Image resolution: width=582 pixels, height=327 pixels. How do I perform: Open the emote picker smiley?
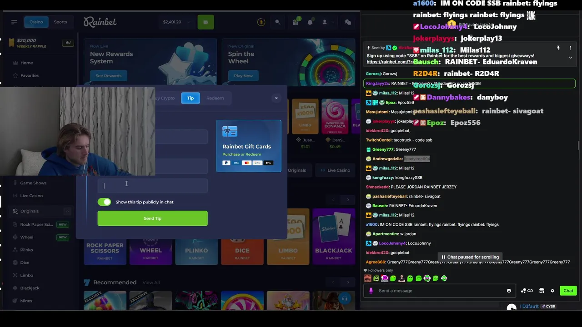click(509, 291)
